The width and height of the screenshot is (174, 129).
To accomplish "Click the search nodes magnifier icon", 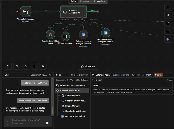I will click(168, 15).
